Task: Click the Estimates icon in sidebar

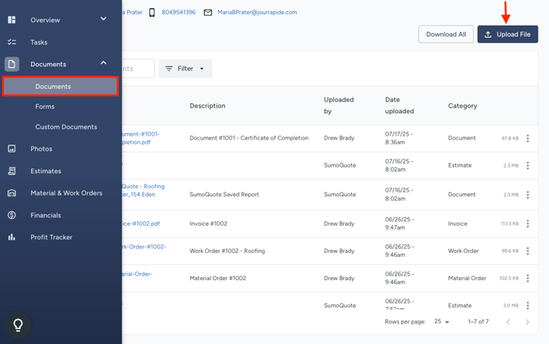Action: (x=11, y=171)
